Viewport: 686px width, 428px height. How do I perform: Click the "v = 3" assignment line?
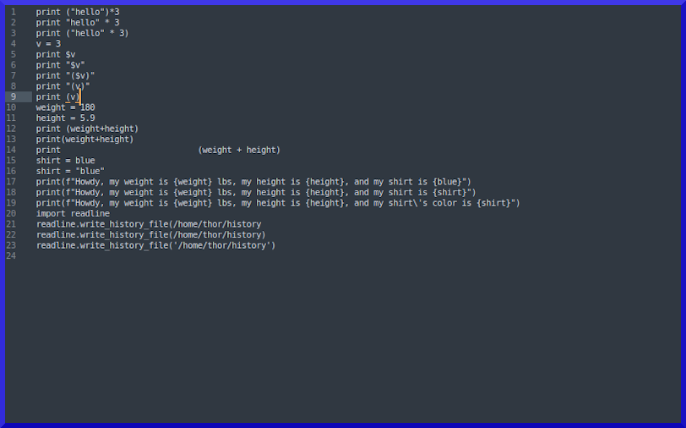pyautogui.click(x=48, y=44)
